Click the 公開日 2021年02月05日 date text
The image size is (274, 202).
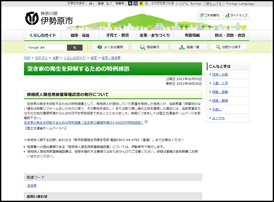pyautogui.click(x=184, y=79)
